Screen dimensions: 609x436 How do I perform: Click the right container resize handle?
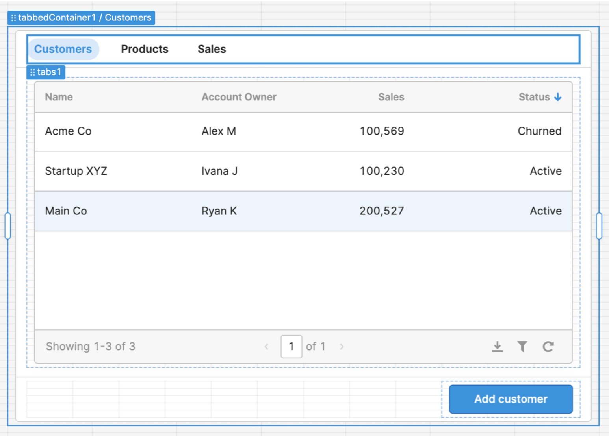pyautogui.click(x=599, y=226)
